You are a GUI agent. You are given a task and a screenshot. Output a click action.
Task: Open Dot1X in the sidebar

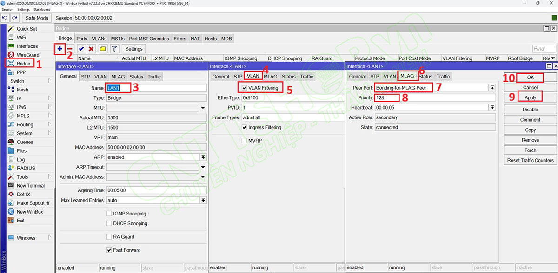tap(24, 195)
